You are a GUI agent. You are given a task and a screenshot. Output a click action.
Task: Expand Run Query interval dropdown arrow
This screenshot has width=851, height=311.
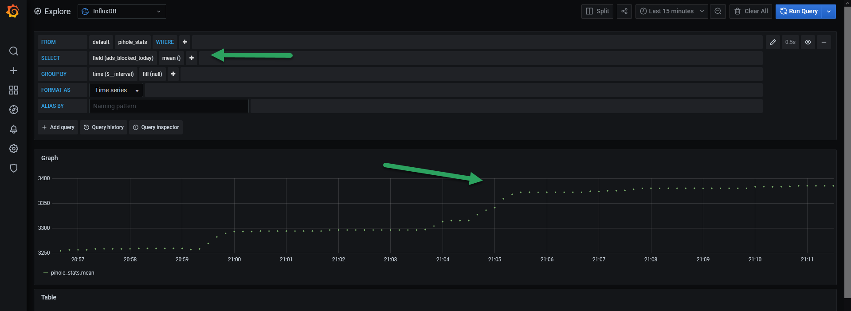click(x=829, y=12)
